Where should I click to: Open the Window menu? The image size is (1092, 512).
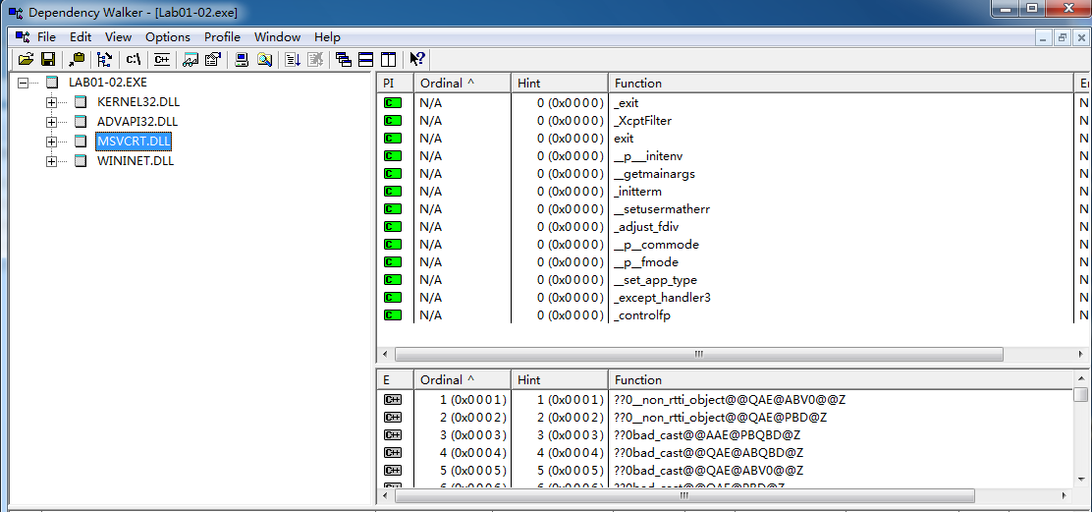(277, 37)
